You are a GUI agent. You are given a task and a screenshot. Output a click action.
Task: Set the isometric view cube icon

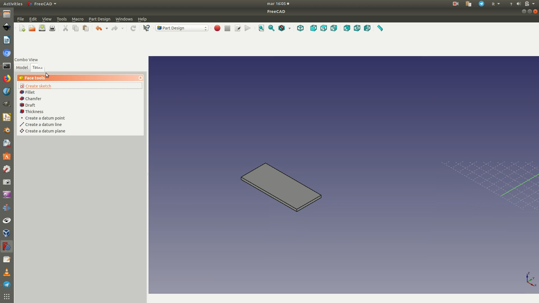pyautogui.click(x=300, y=28)
